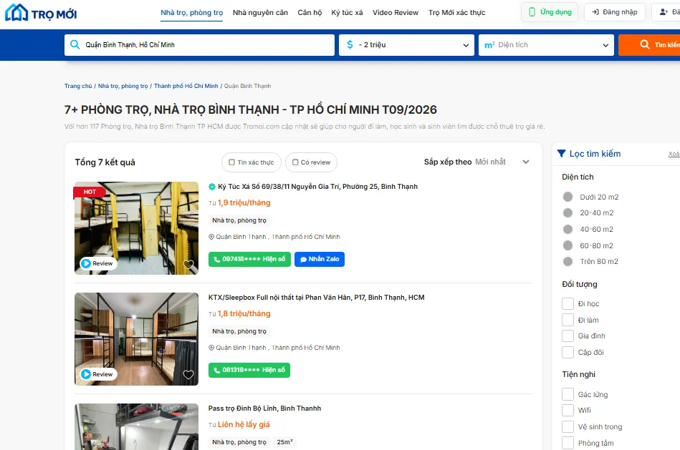Check the Đi học checkbox
Viewport: 680px width, 450px height.
click(x=568, y=303)
